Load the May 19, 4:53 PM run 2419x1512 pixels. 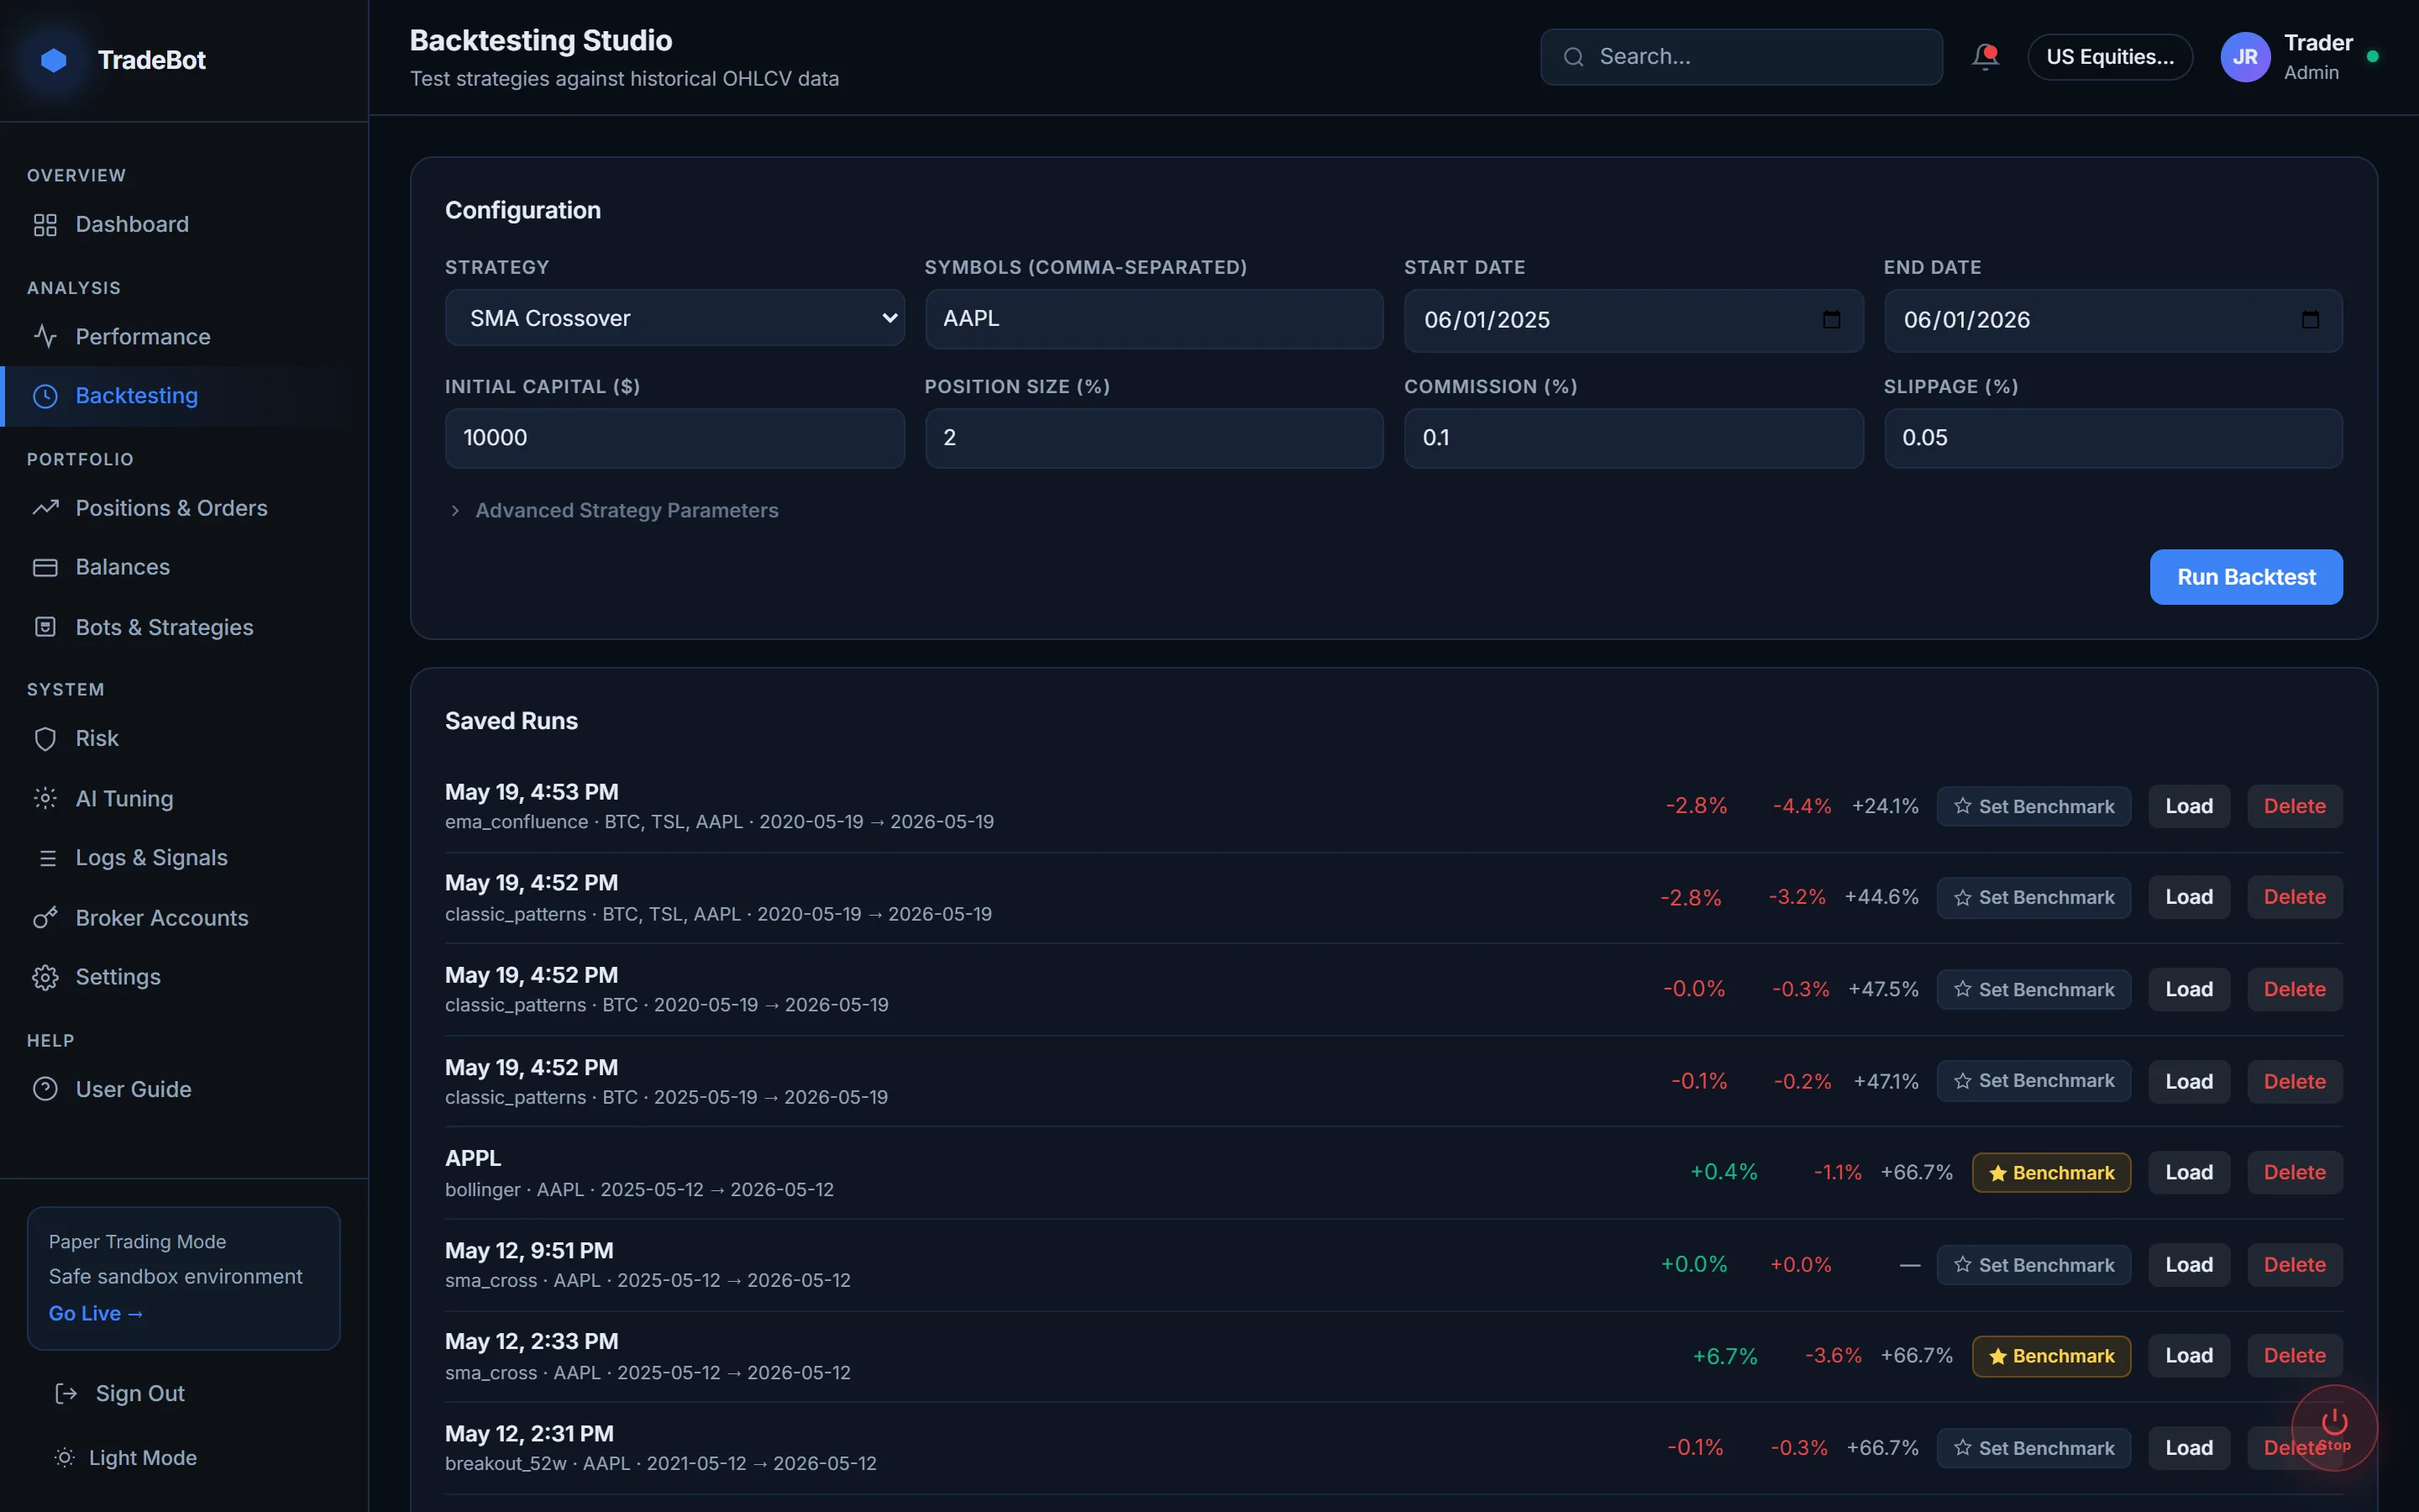tap(2189, 807)
